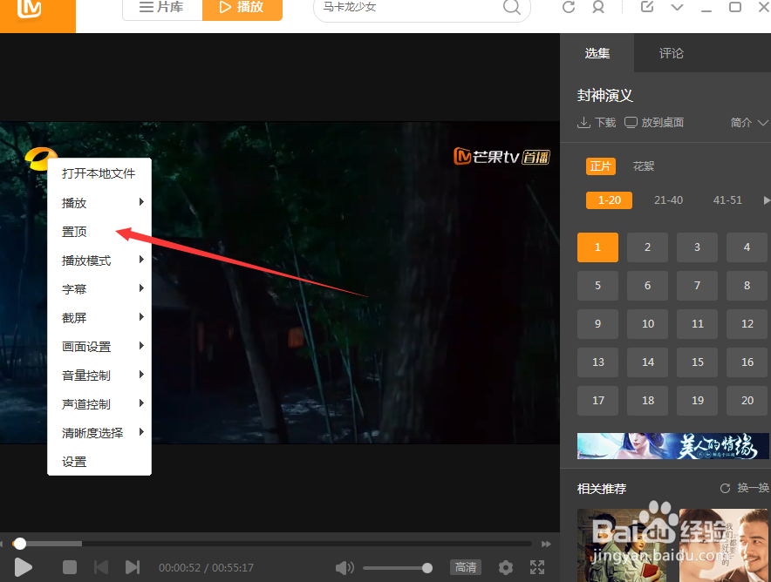Click the 00:00:52 / 00:55:17 time display
The width and height of the screenshot is (771, 582).
(x=206, y=568)
